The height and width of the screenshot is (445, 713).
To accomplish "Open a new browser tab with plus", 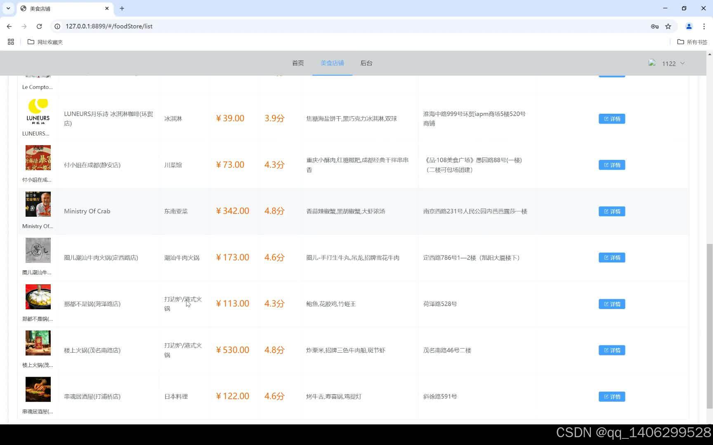I will tap(122, 8).
